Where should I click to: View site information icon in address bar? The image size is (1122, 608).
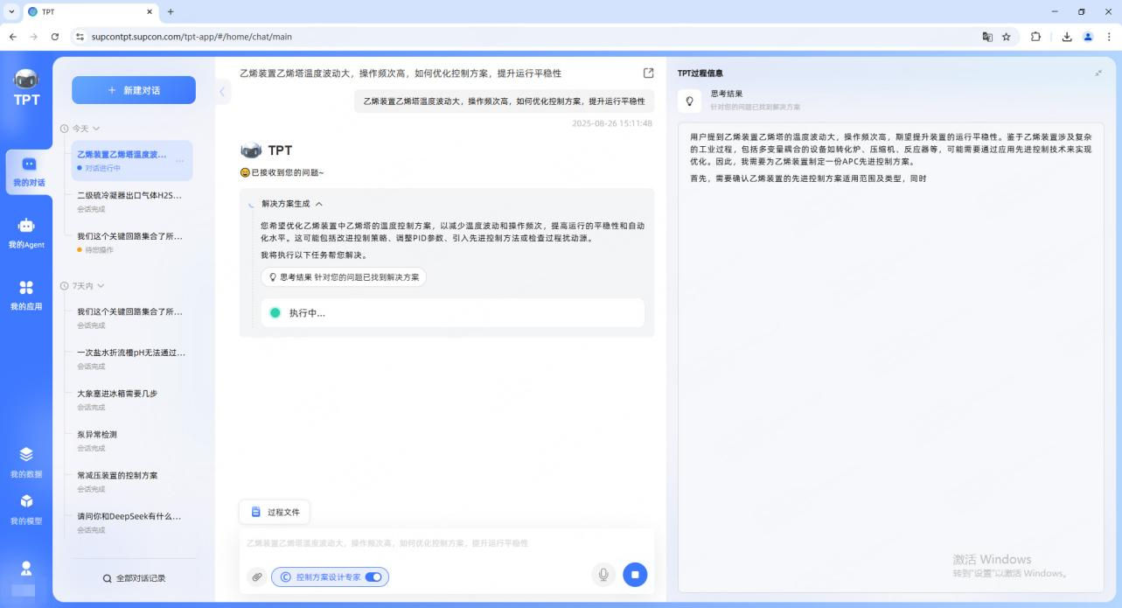click(80, 37)
